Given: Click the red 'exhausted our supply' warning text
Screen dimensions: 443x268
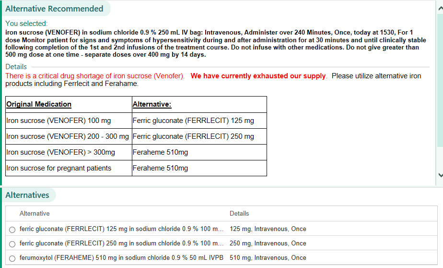Looking at the screenshot, I should [x=258, y=76].
